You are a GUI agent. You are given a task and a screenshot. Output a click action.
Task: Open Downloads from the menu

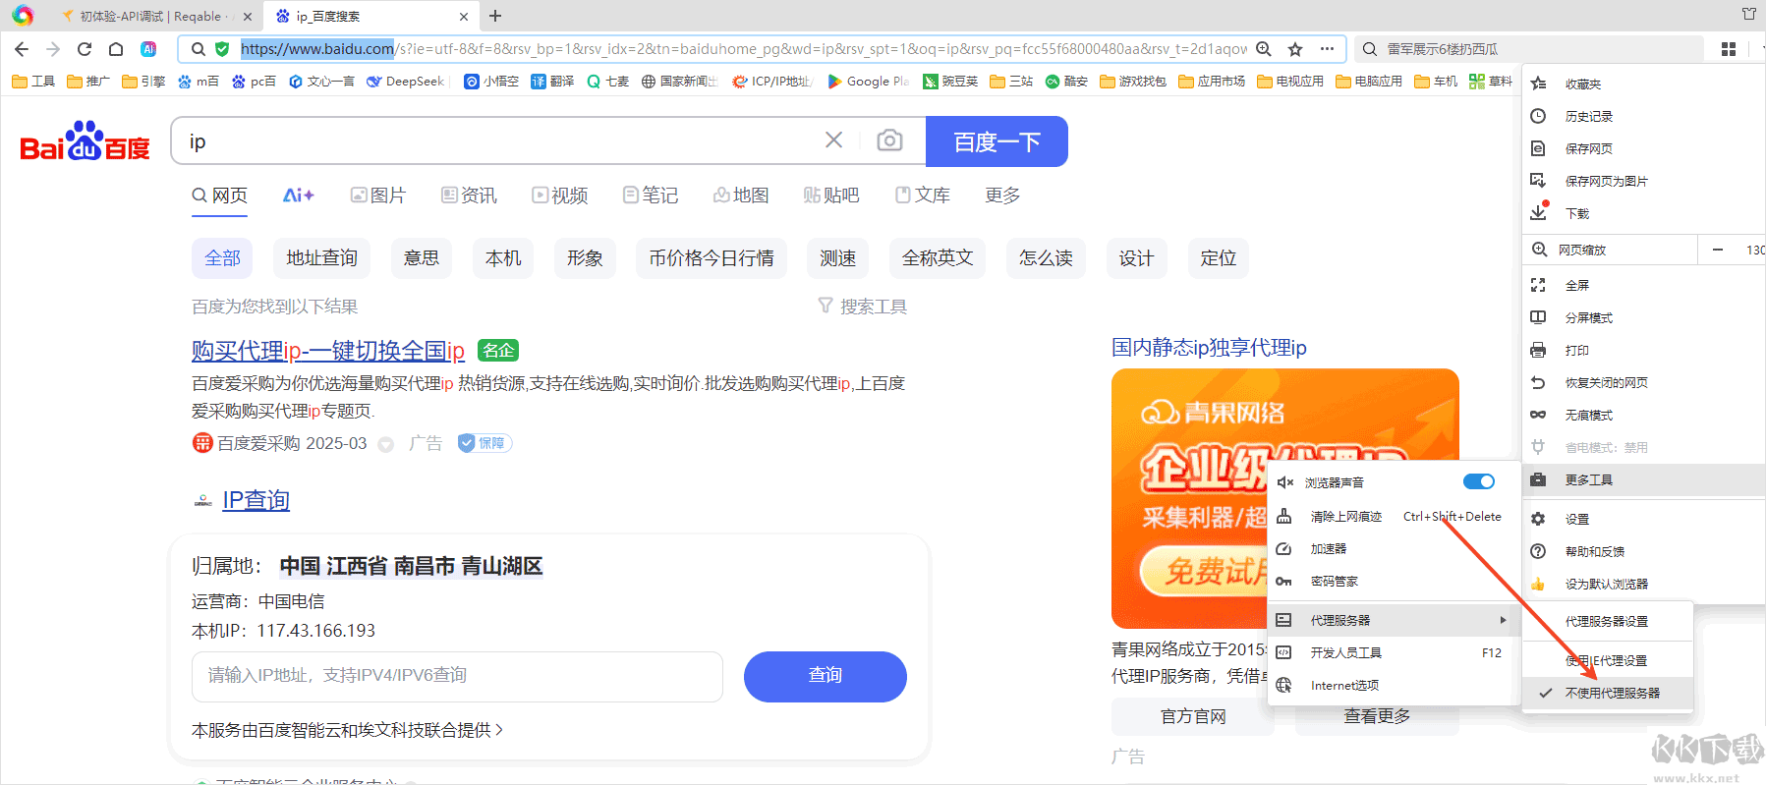pos(1644,214)
